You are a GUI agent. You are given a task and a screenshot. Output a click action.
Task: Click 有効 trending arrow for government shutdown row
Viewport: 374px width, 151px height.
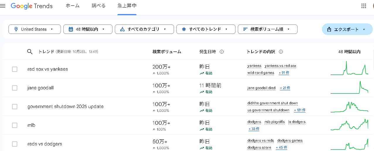click(x=201, y=111)
